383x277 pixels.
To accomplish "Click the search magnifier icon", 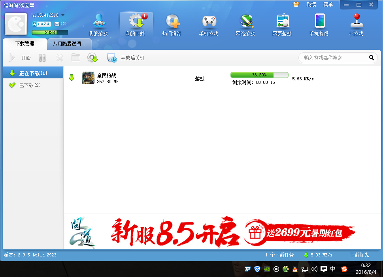I will 372,58.
